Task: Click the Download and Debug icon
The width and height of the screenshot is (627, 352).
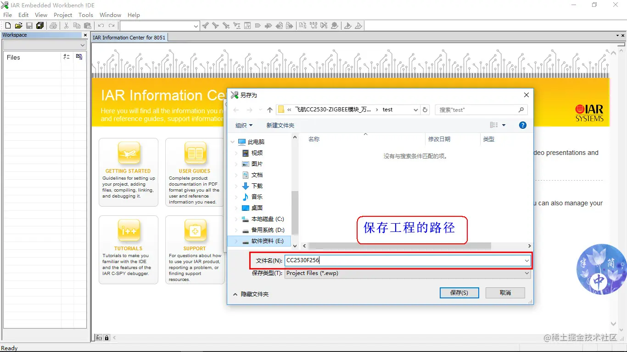Action: tap(347, 26)
